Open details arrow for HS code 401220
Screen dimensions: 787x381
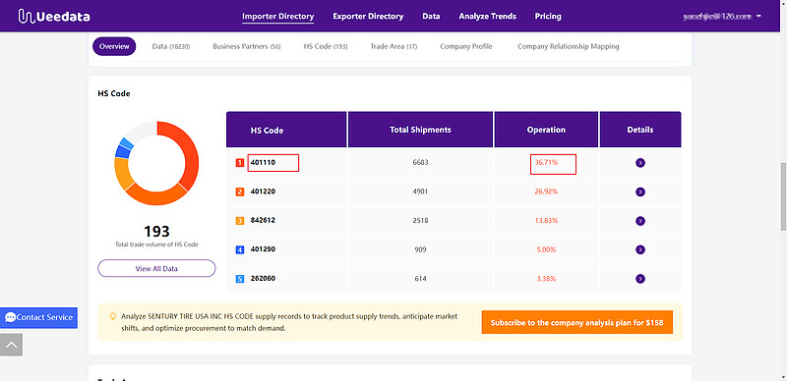click(640, 192)
